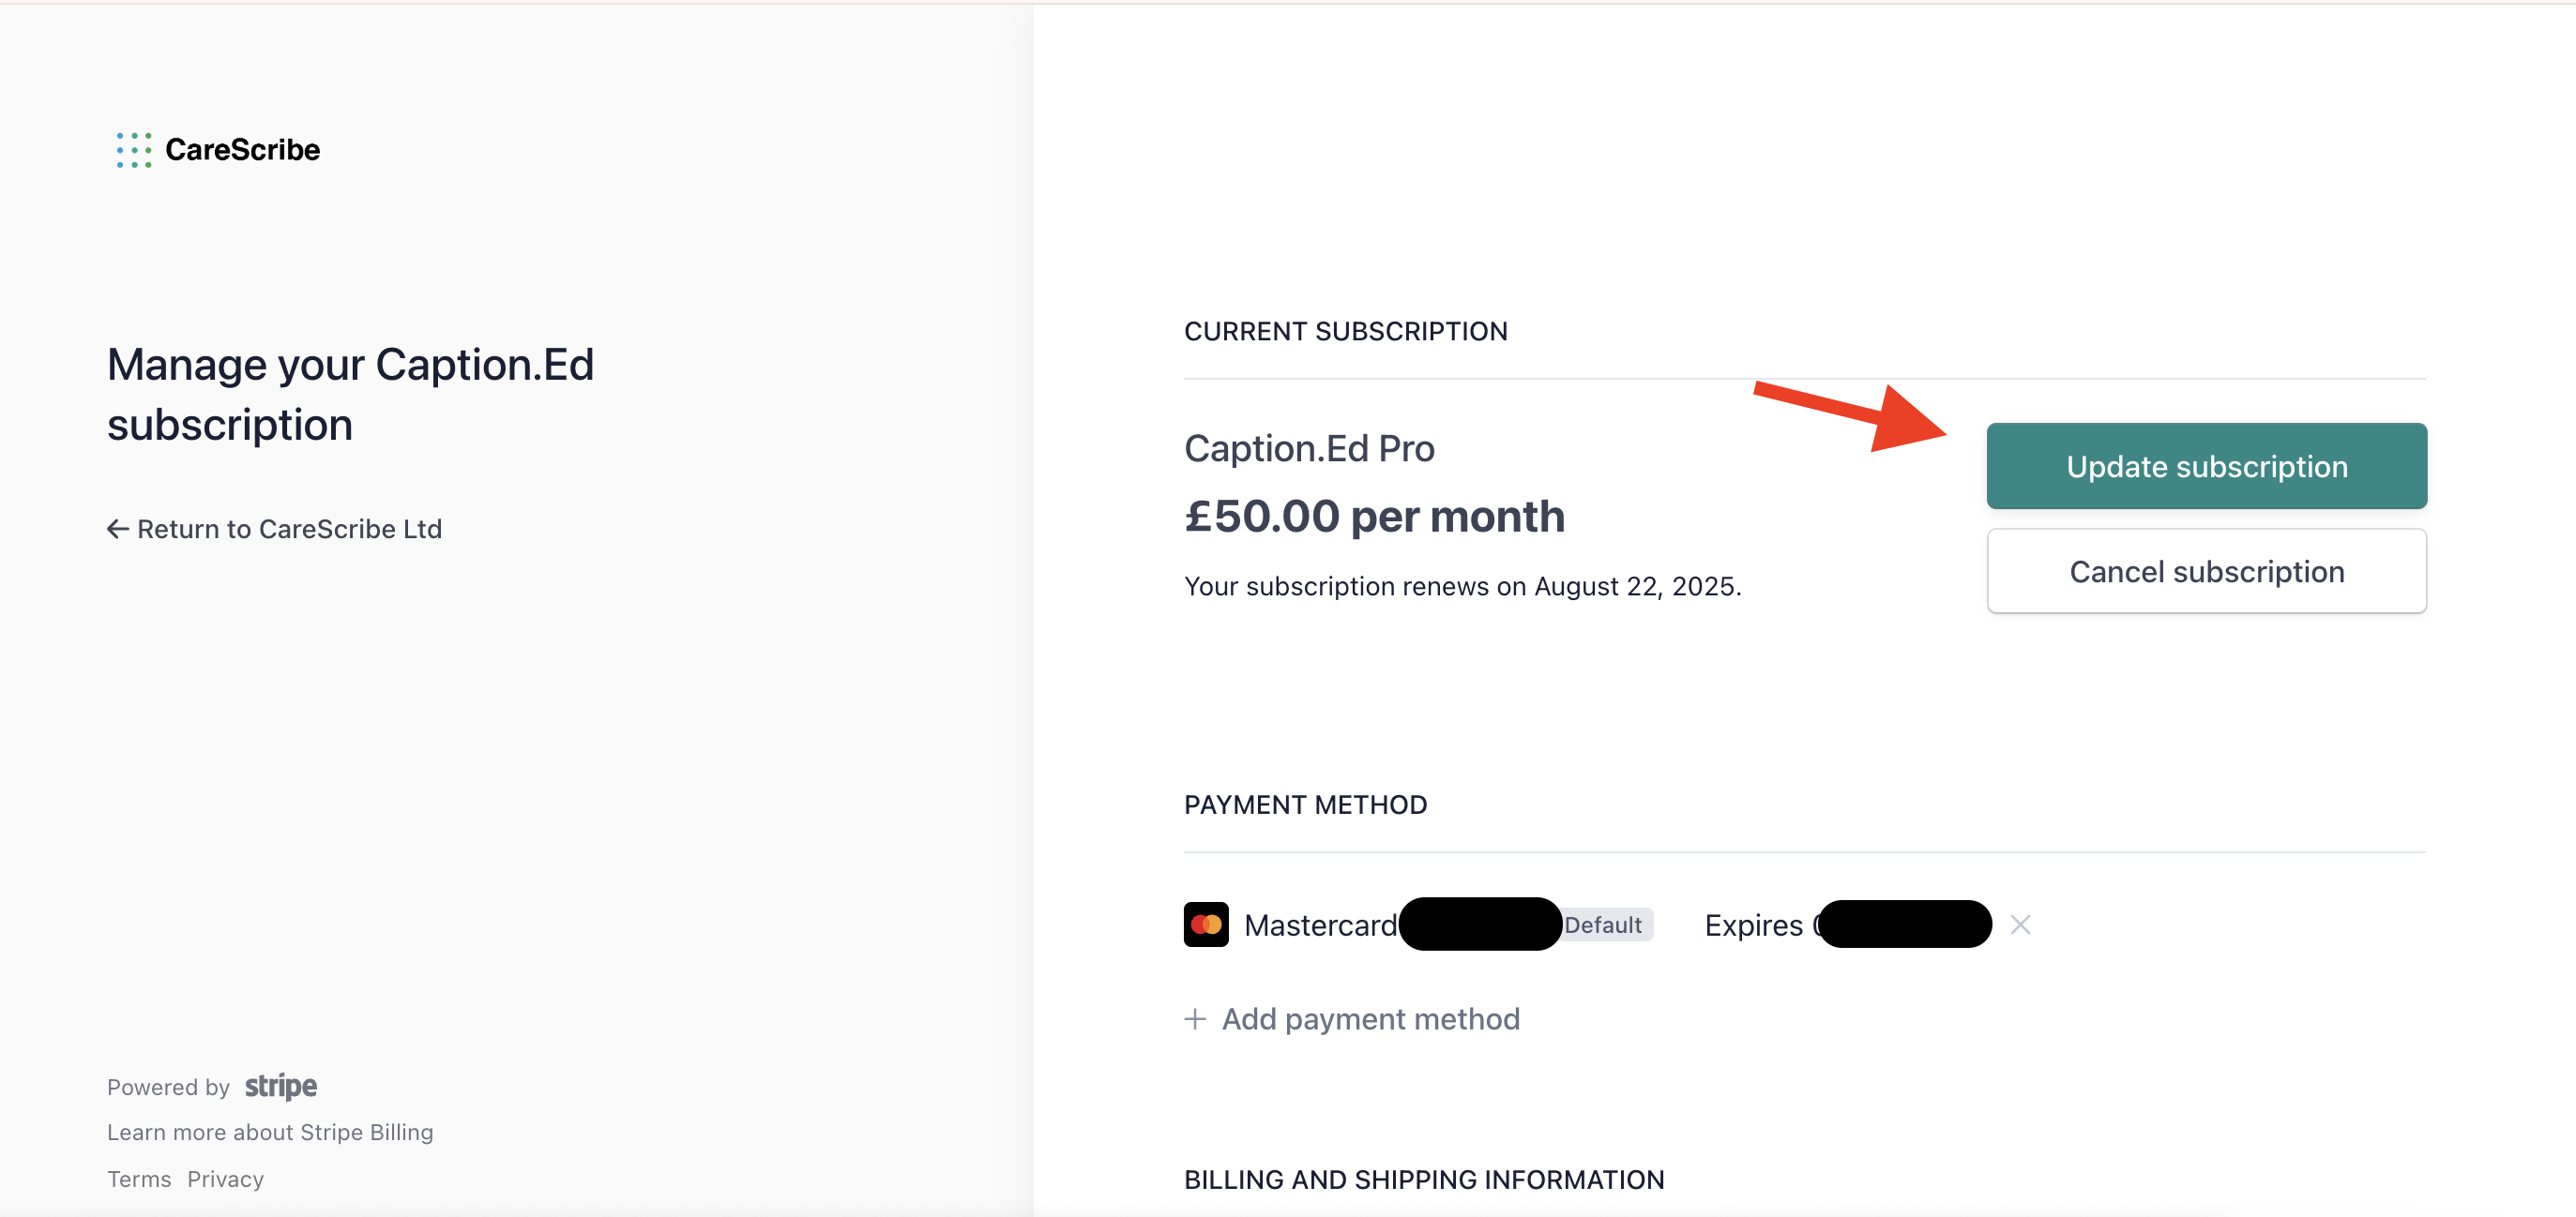
Task: Click the plus icon for adding payment
Action: [1195, 1018]
